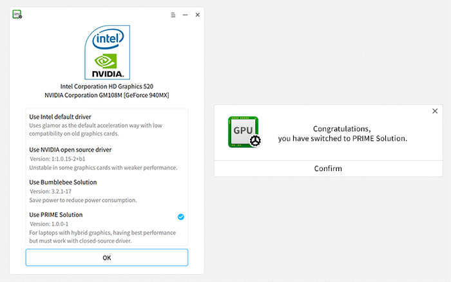Minimize the graphics driver manager window
The image size is (451, 282).
(x=186, y=14)
